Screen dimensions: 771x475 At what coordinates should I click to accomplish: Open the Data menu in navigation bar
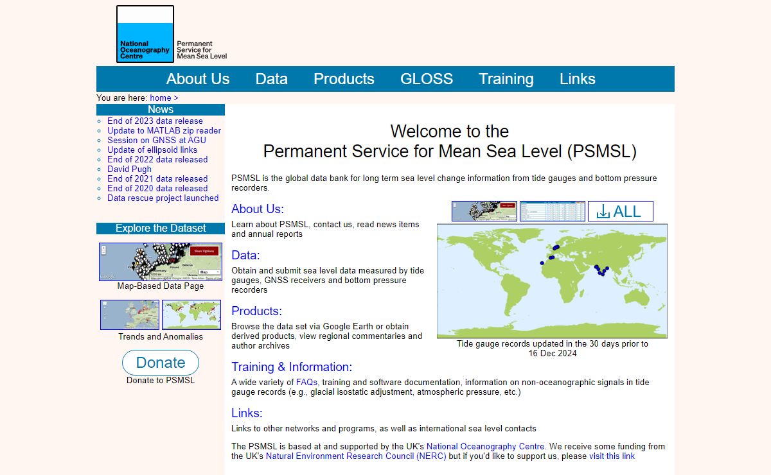272,79
